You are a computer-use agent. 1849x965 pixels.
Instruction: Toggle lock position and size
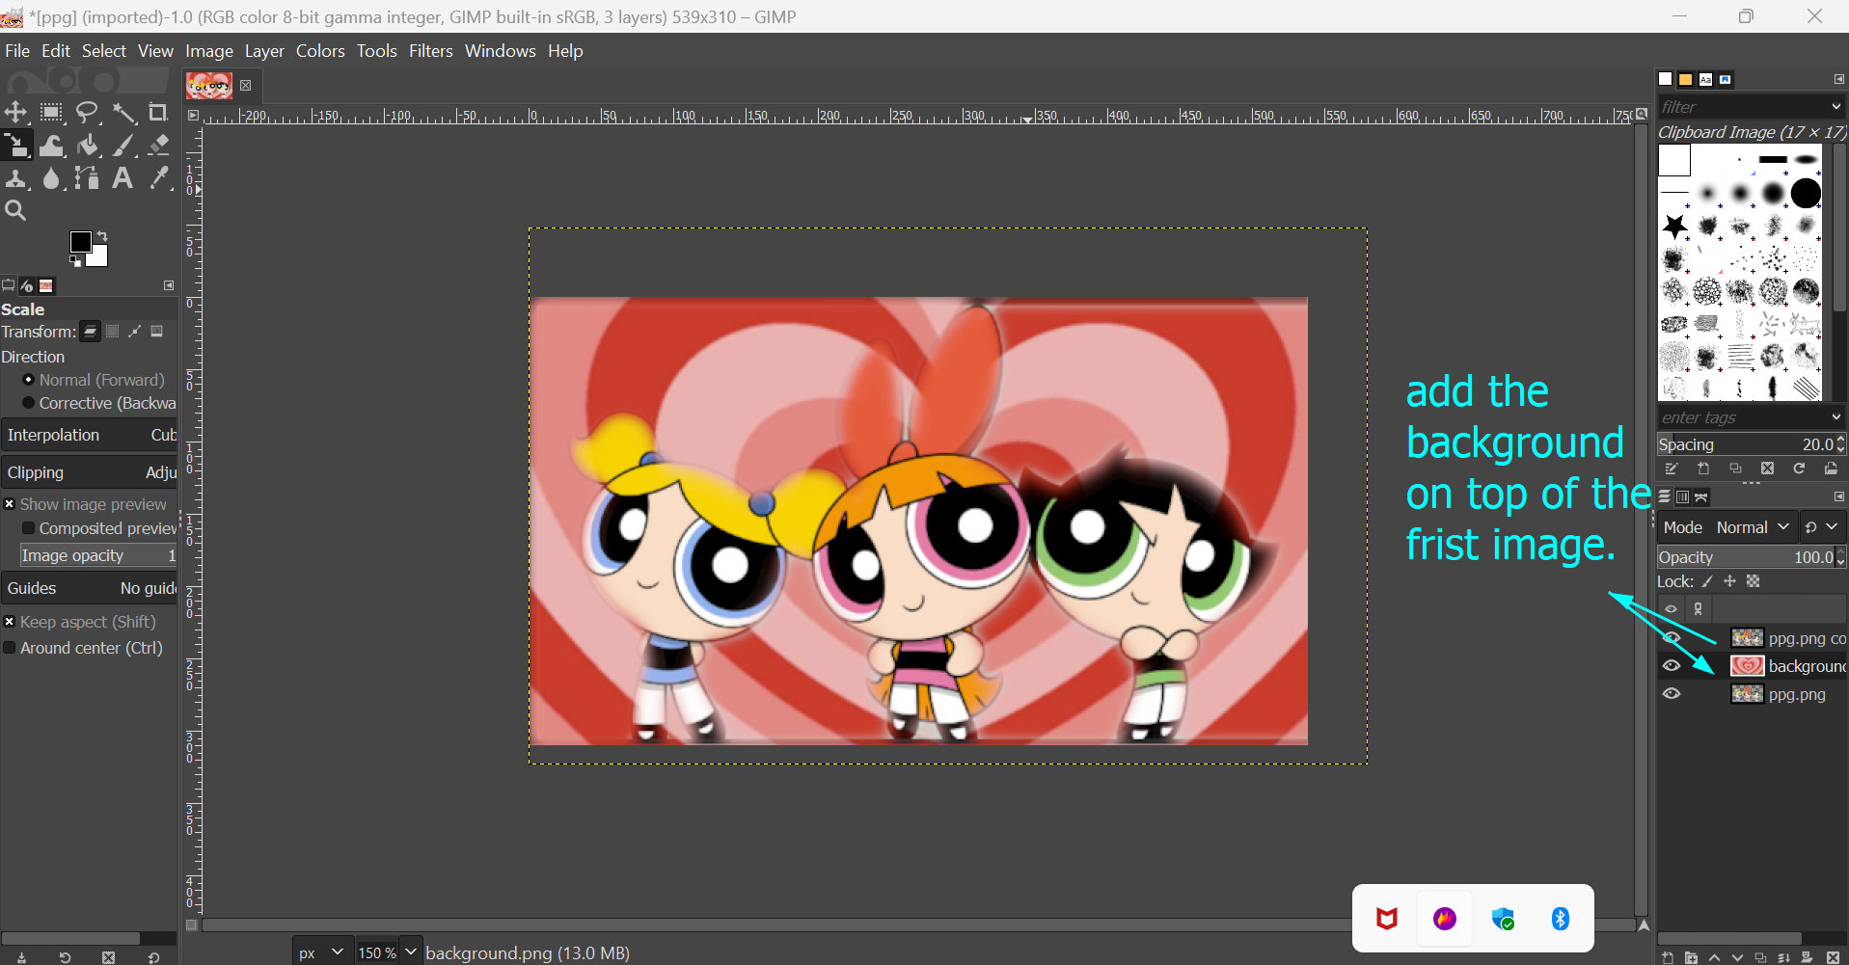[1730, 581]
